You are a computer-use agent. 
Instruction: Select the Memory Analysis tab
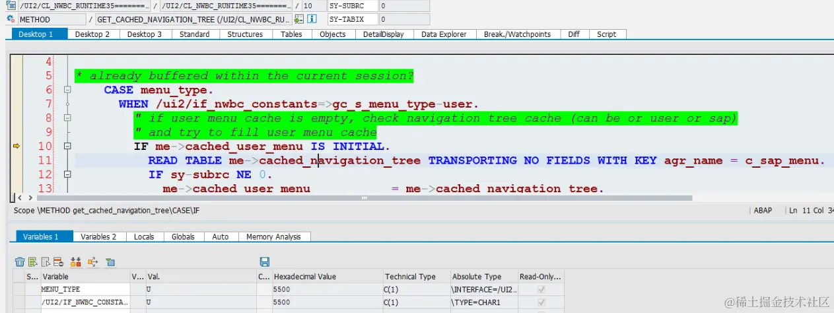(273, 236)
